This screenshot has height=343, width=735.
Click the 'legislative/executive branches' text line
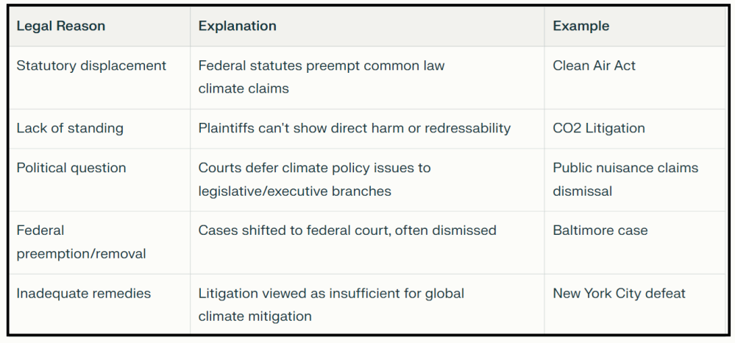[x=294, y=191]
